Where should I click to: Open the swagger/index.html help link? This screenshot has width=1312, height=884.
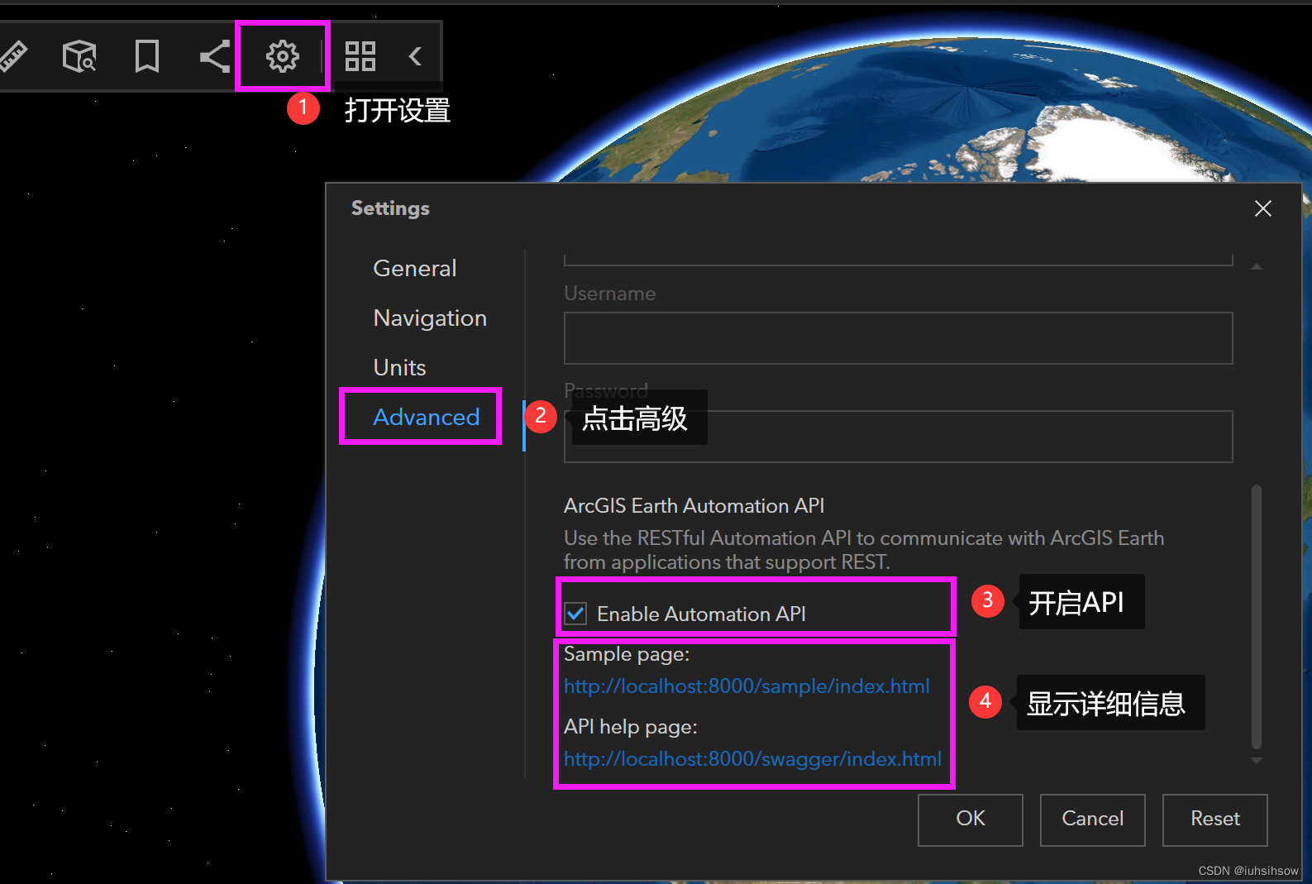[x=752, y=759]
